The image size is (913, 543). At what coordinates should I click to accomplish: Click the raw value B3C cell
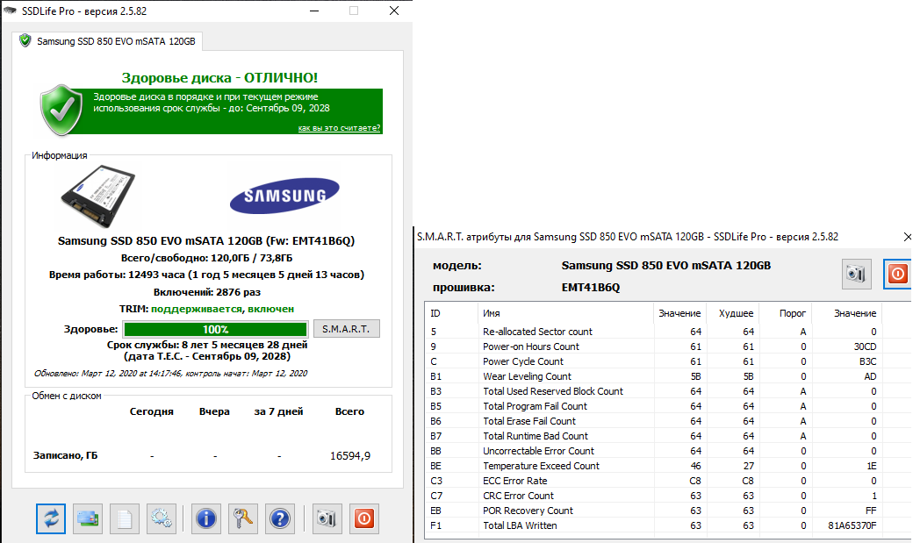pos(867,361)
